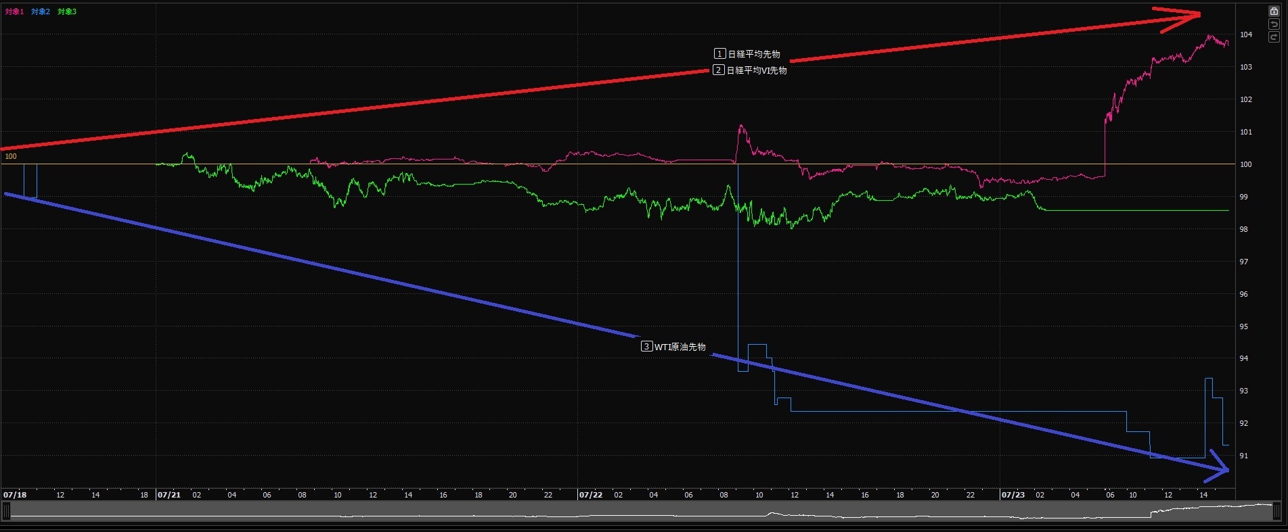
Task: Click the 日経平均VI先物 annotation label
Action: pos(750,70)
